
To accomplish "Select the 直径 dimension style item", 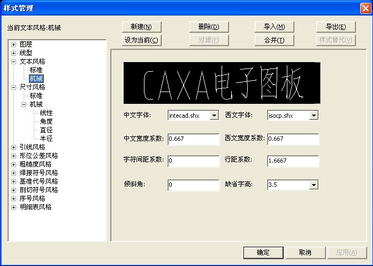I will pyautogui.click(x=47, y=130).
